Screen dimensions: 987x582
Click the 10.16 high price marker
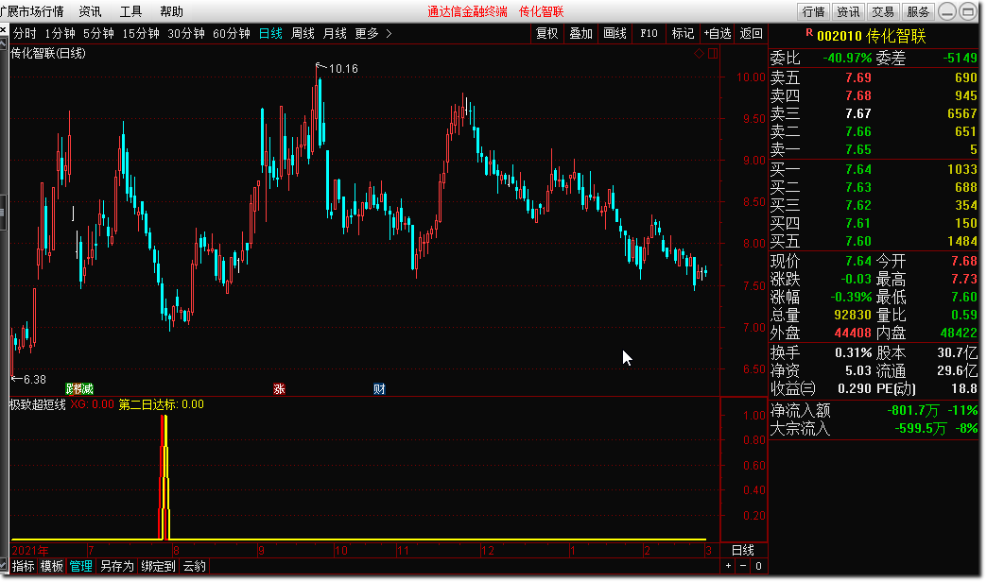tap(343, 69)
